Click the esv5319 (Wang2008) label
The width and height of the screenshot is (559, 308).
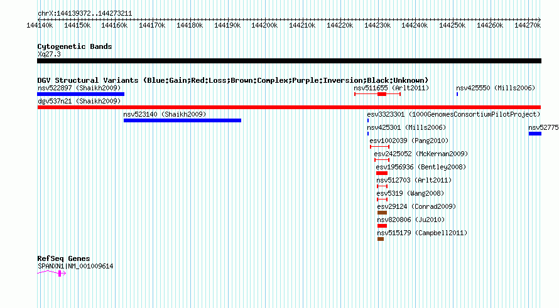click(x=410, y=193)
